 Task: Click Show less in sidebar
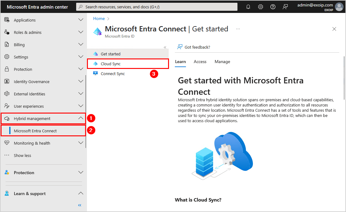click(23, 155)
